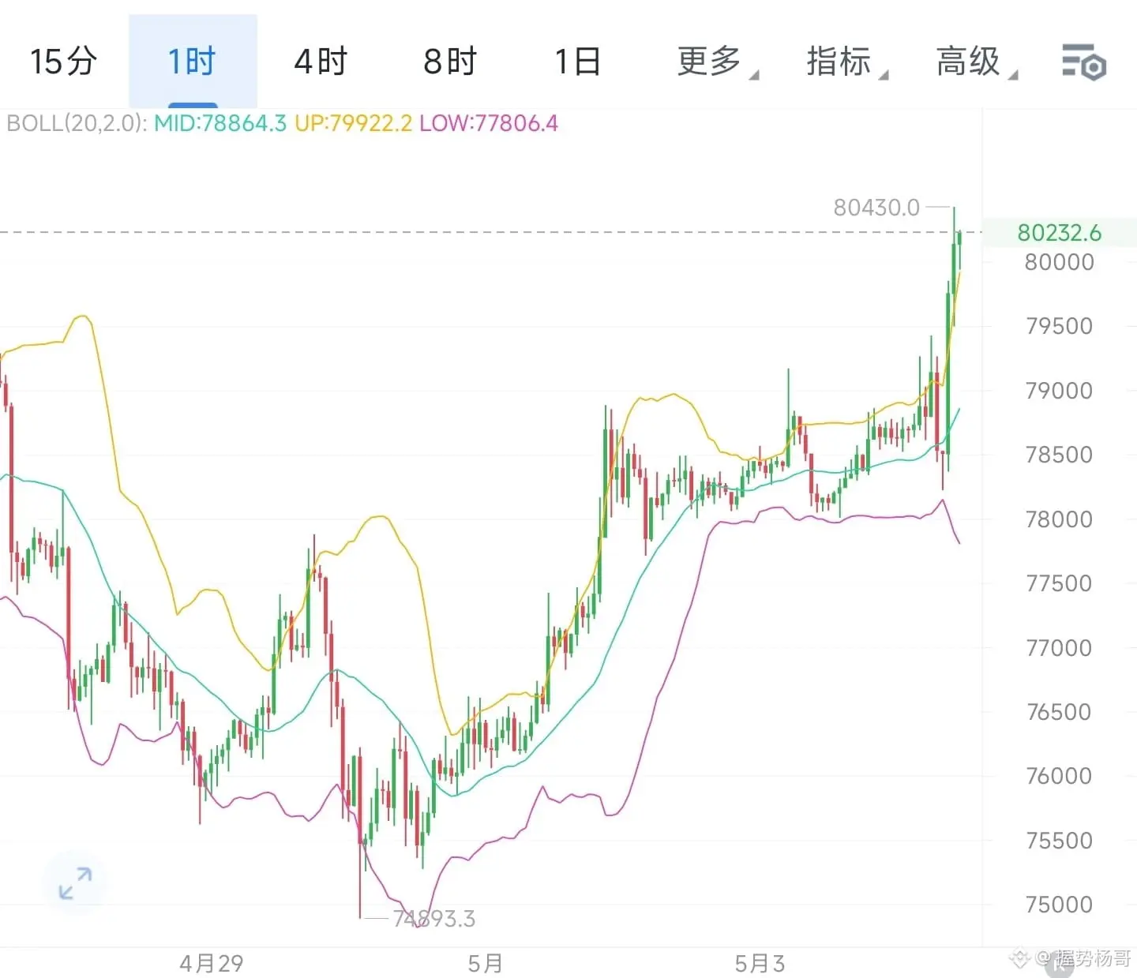This screenshot has height=978, width=1137.
Task: Click the 76500 price axis label
Action: pos(1059,712)
